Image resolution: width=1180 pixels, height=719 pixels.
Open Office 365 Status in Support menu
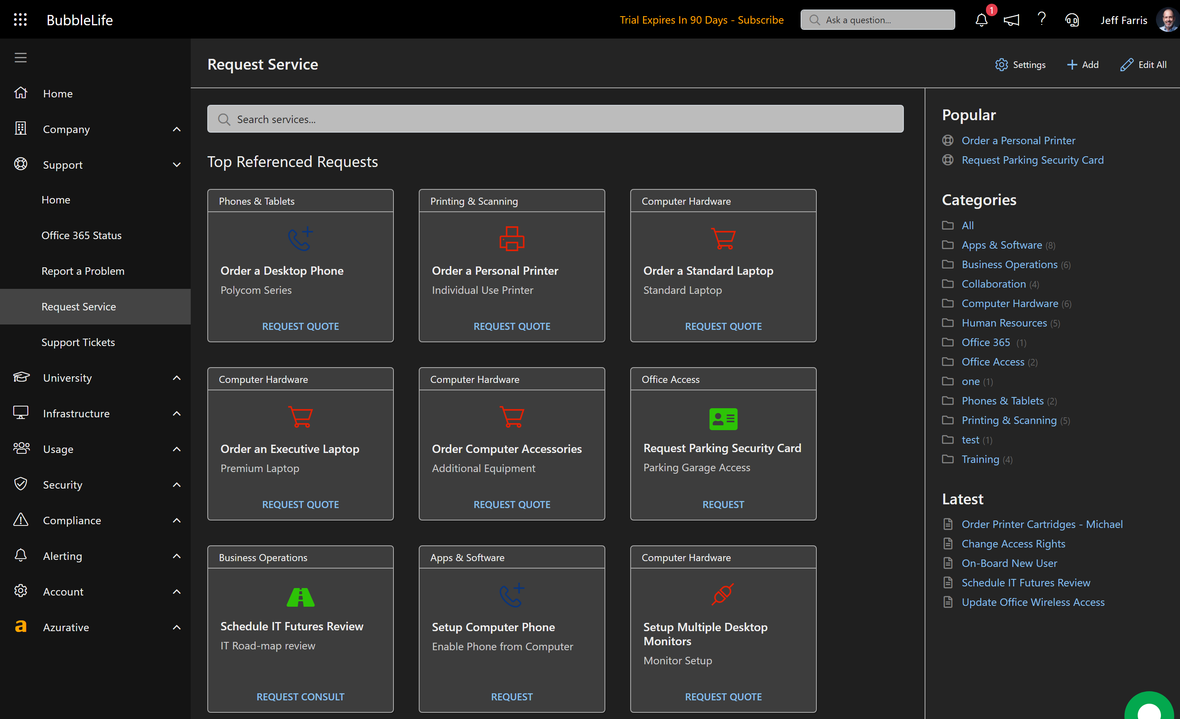(95, 235)
